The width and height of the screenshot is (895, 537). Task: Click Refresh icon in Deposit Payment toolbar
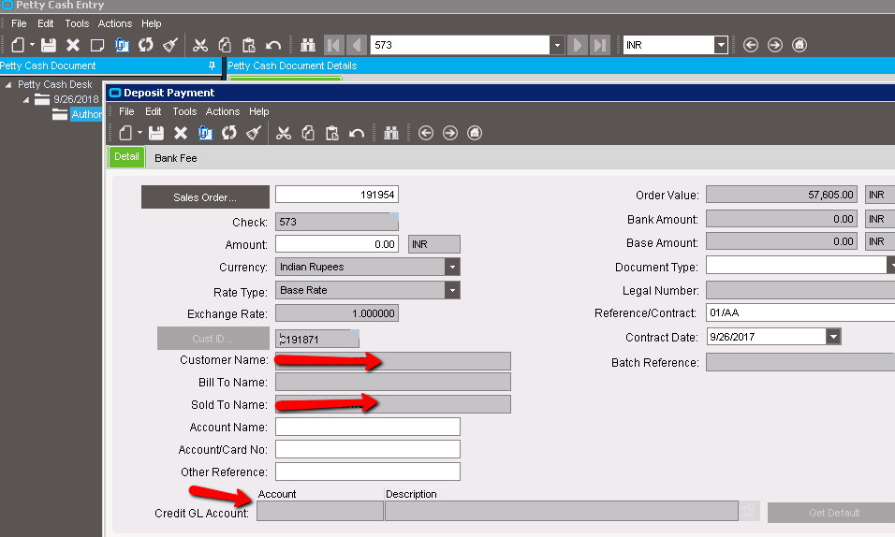point(228,133)
